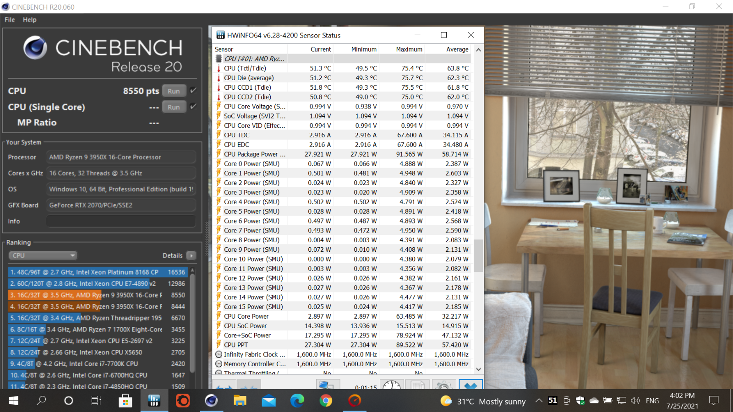Viewport: 733px width, 412px height.
Task: Select the Core 15 Power (SMU) row
Action: pos(342,307)
